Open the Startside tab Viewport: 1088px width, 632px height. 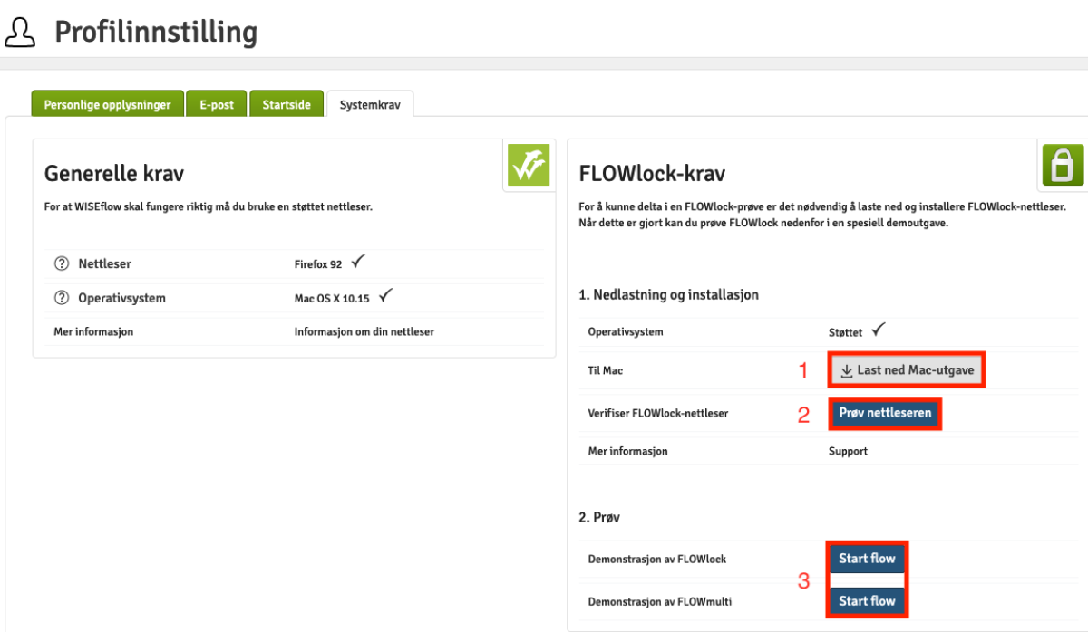[x=287, y=104]
